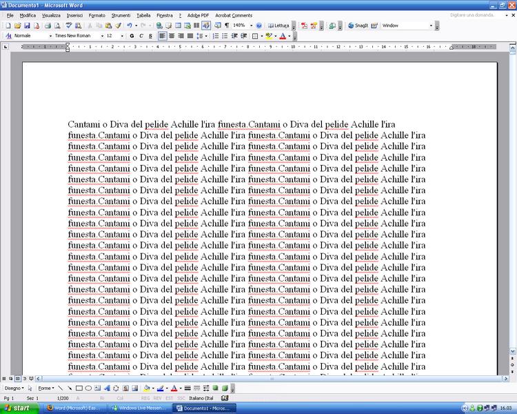Insert an Excel worksheet
This screenshot has width=517, height=414.
point(187,26)
